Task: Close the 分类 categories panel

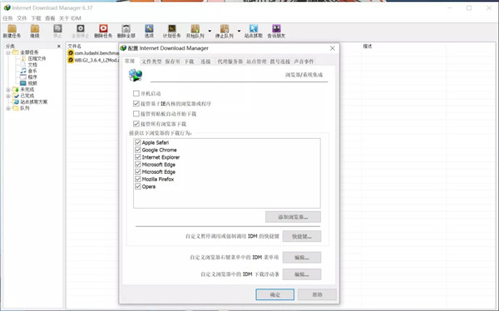Action: (x=58, y=47)
